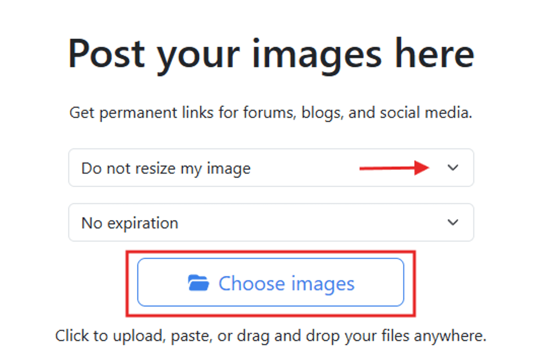The height and width of the screenshot is (364, 539).
Task: Expand the resize dropdown chevron arrow
Action: pos(453,168)
